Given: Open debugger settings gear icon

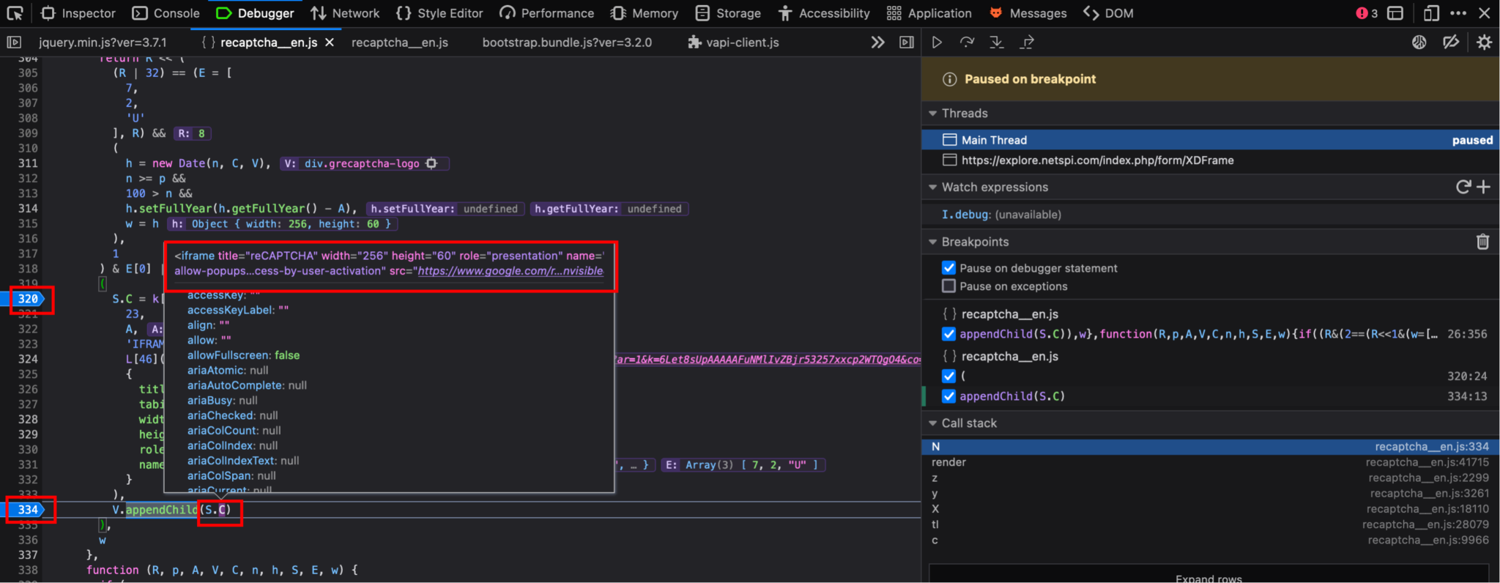Looking at the screenshot, I should pyautogui.click(x=1484, y=42).
